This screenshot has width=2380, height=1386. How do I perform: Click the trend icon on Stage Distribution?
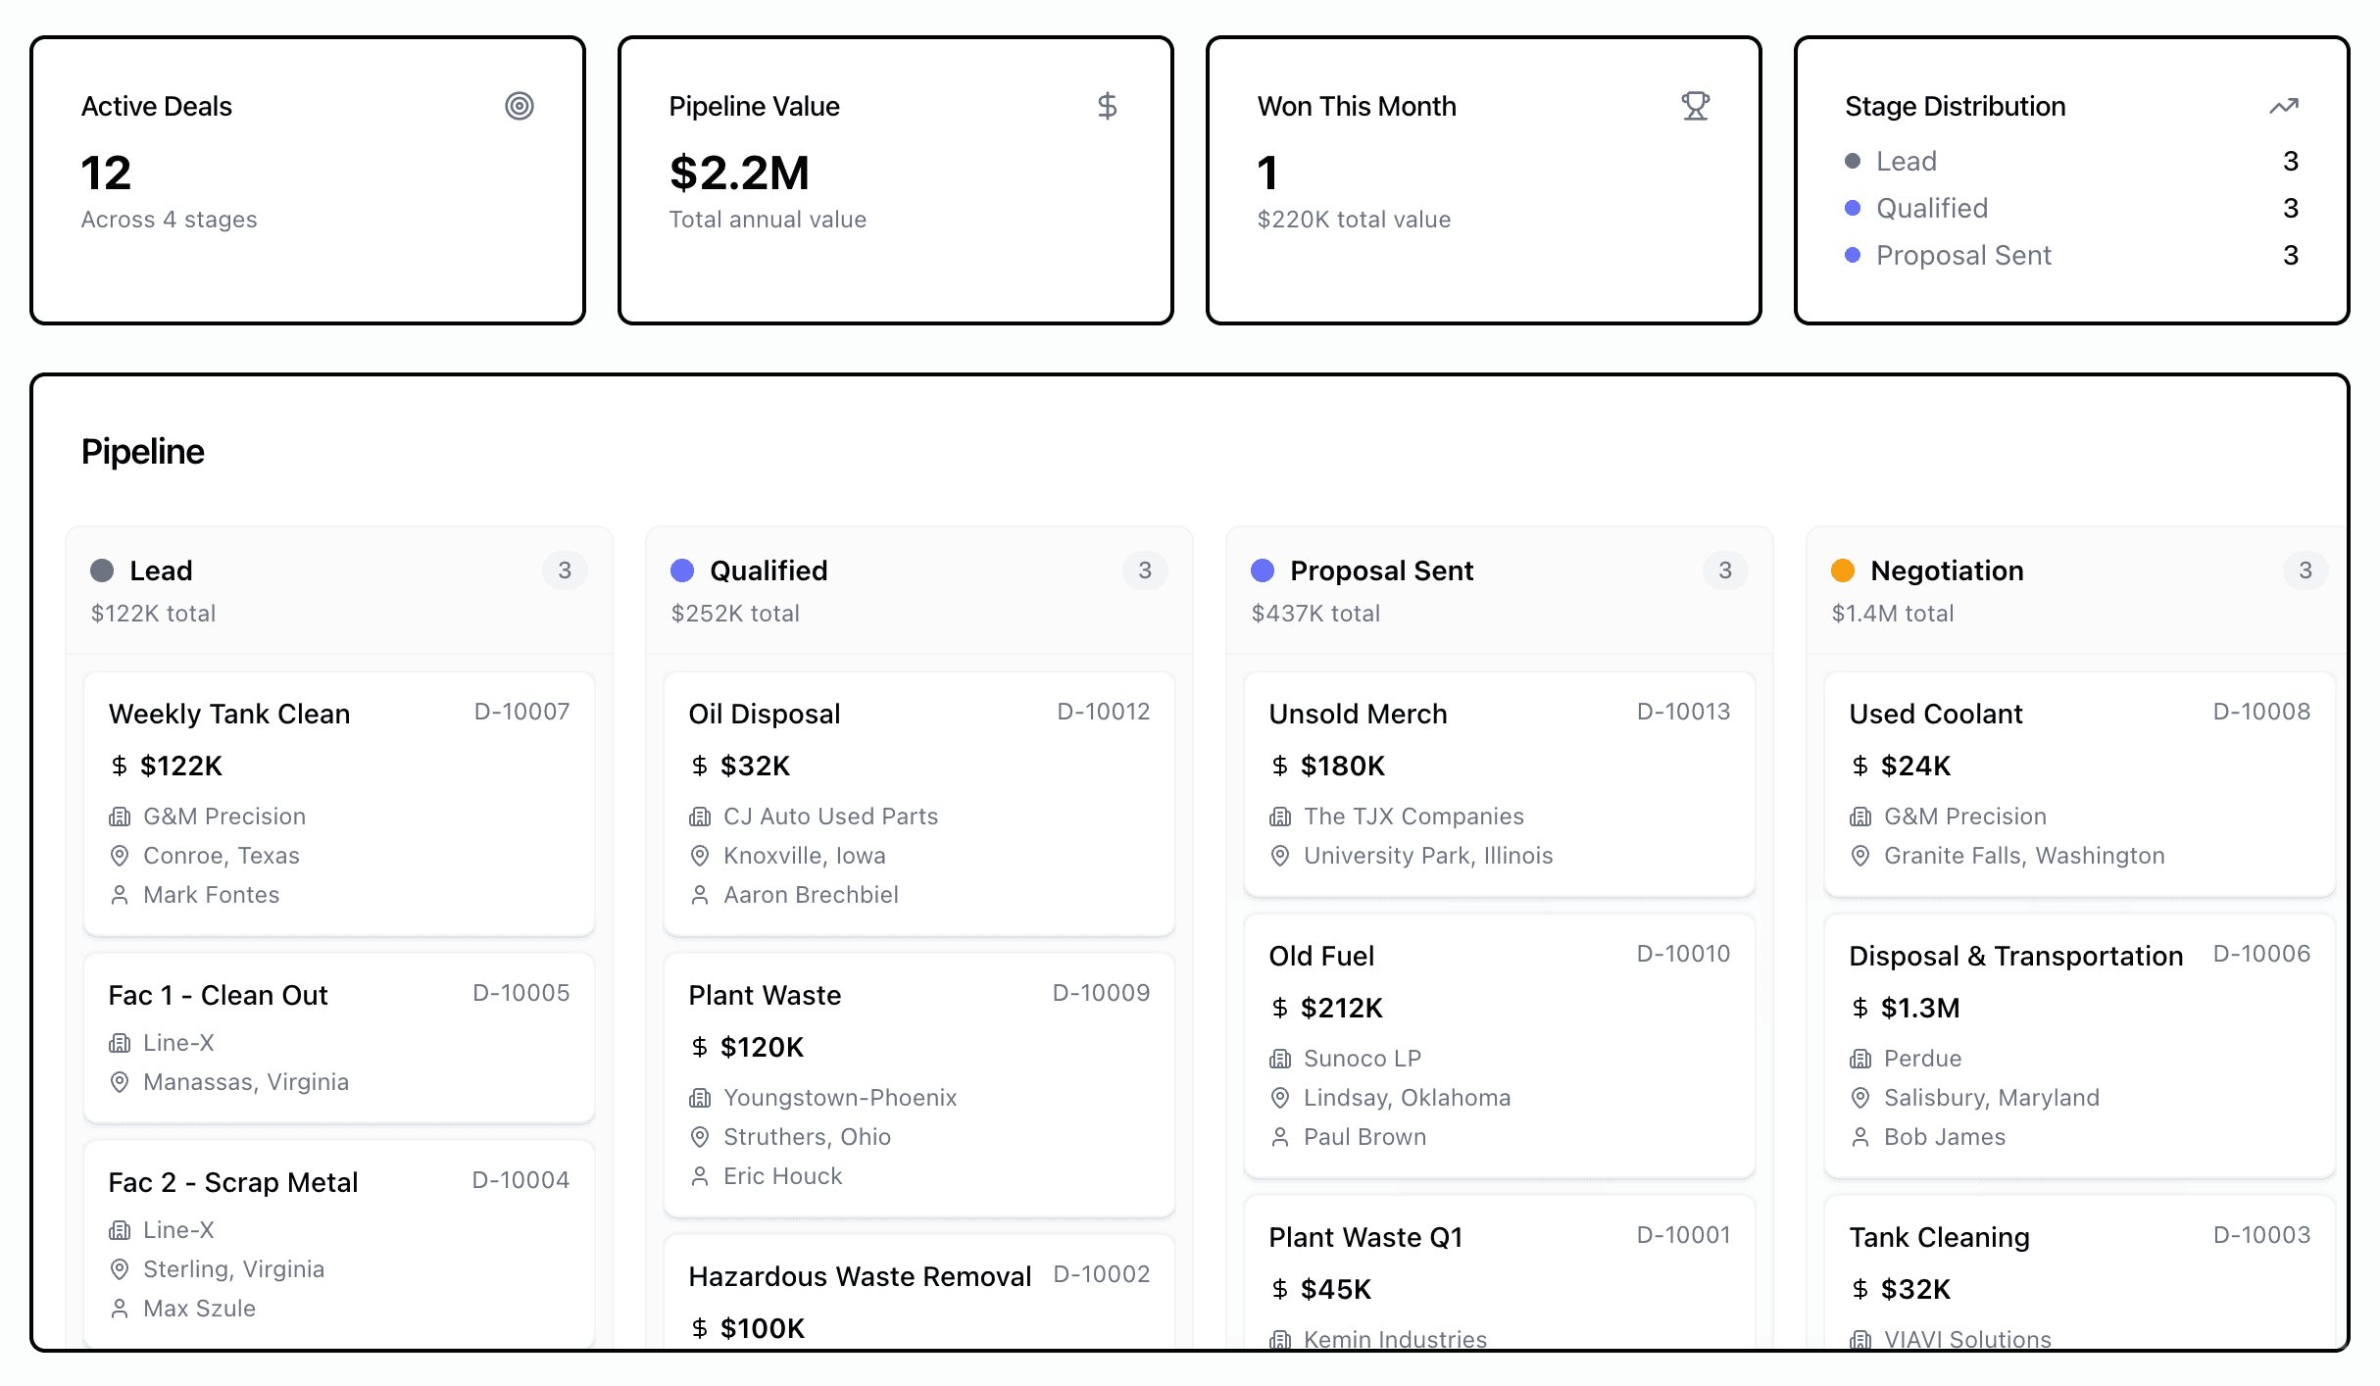2285,105
